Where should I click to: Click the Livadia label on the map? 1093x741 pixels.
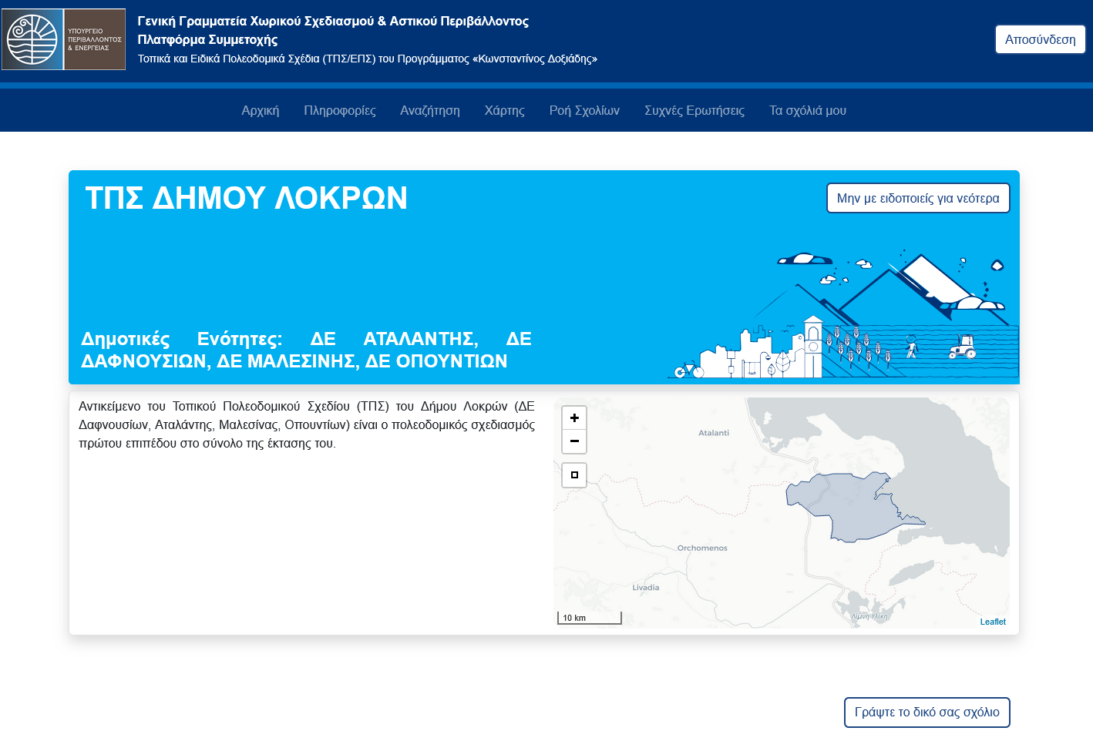pos(646,588)
